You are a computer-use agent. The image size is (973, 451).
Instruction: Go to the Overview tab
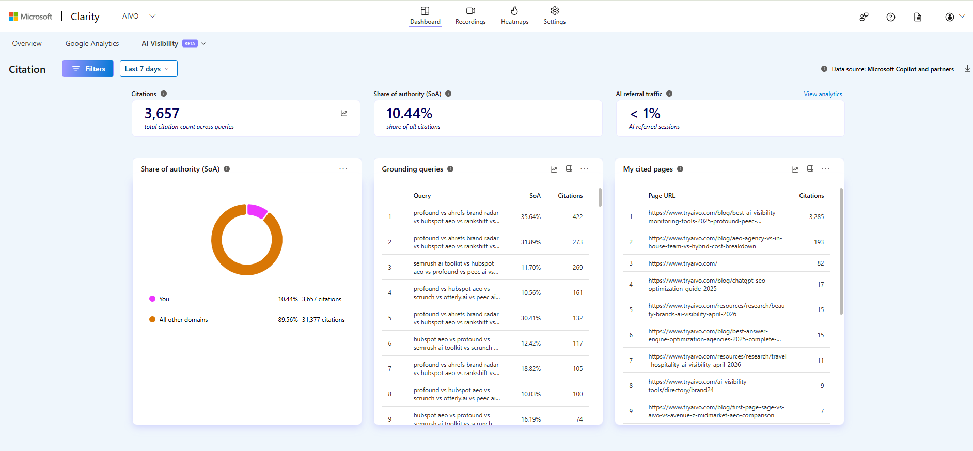coord(27,43)
